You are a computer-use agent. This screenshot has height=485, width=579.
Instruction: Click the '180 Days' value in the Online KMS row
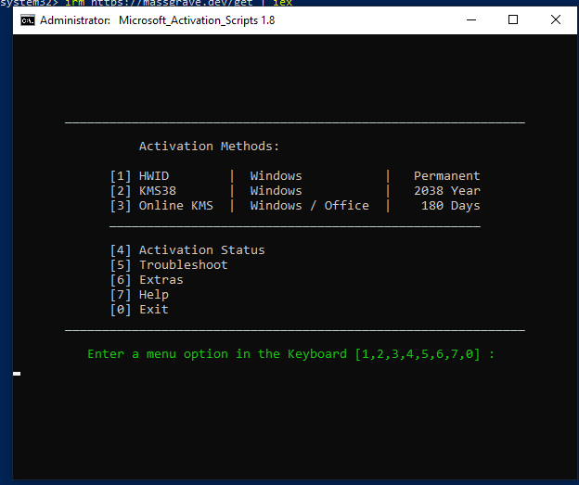pos(451,206)
